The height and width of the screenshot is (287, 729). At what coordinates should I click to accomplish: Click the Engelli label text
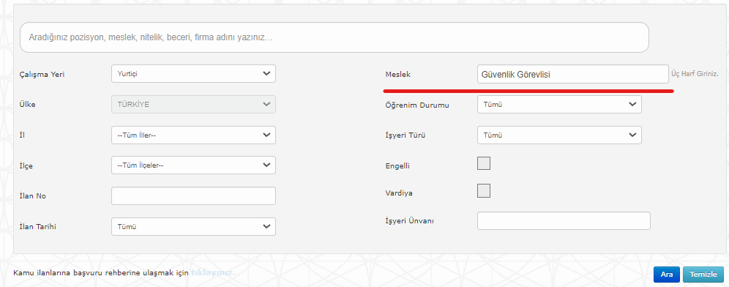pyautogui.click(x=397, y=165)
